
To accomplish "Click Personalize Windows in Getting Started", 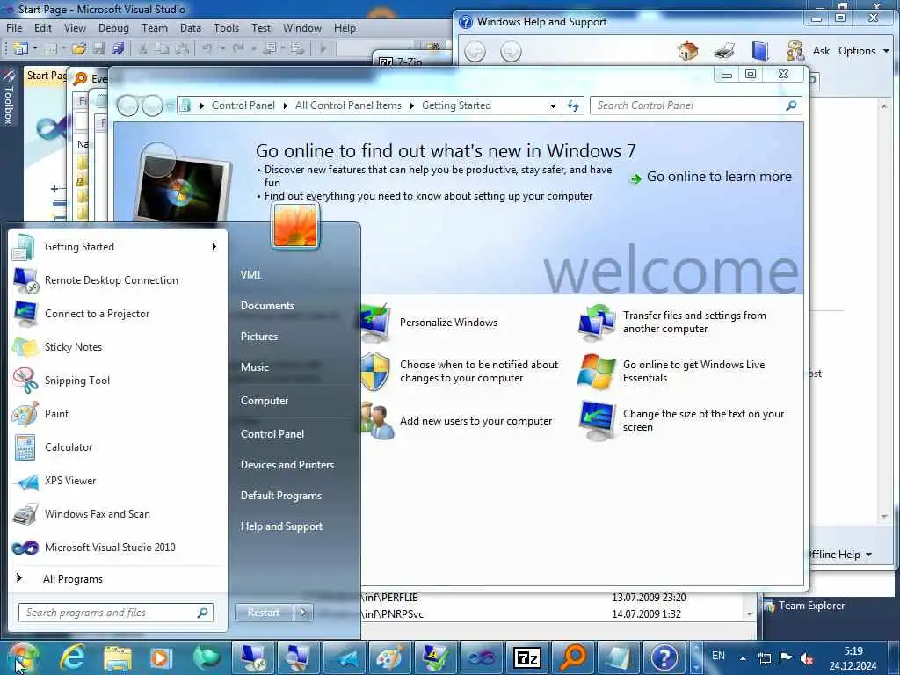I will click(x=448, y=323).
